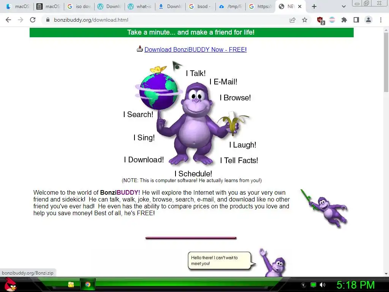
Task: Switch to first WordPress 'Downlo' tab
Action: click(x=109, y=6)
